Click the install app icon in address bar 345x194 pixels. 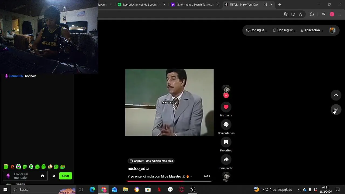(293, 14)
